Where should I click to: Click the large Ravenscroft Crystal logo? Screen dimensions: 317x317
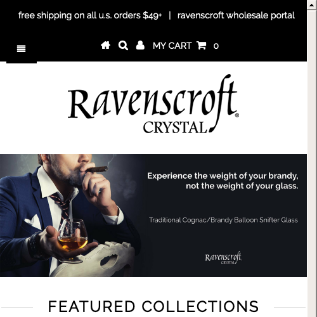(x=153, y=104)
